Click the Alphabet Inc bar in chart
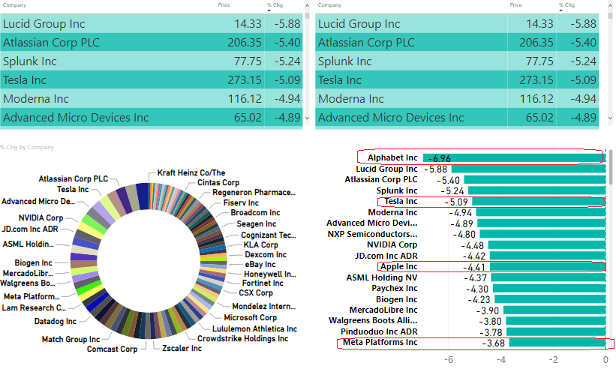Image resolution: width=616 pixels, height=369 pixels. point(514,157)
